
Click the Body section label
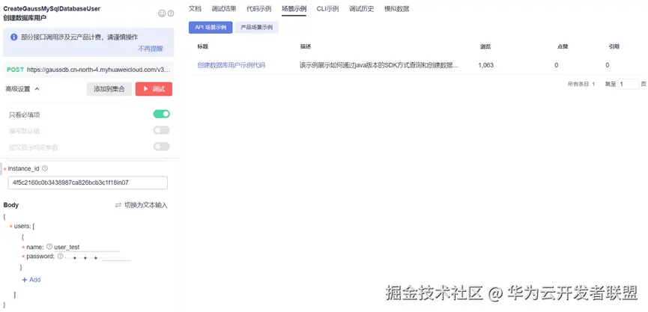tap(11, 205)
